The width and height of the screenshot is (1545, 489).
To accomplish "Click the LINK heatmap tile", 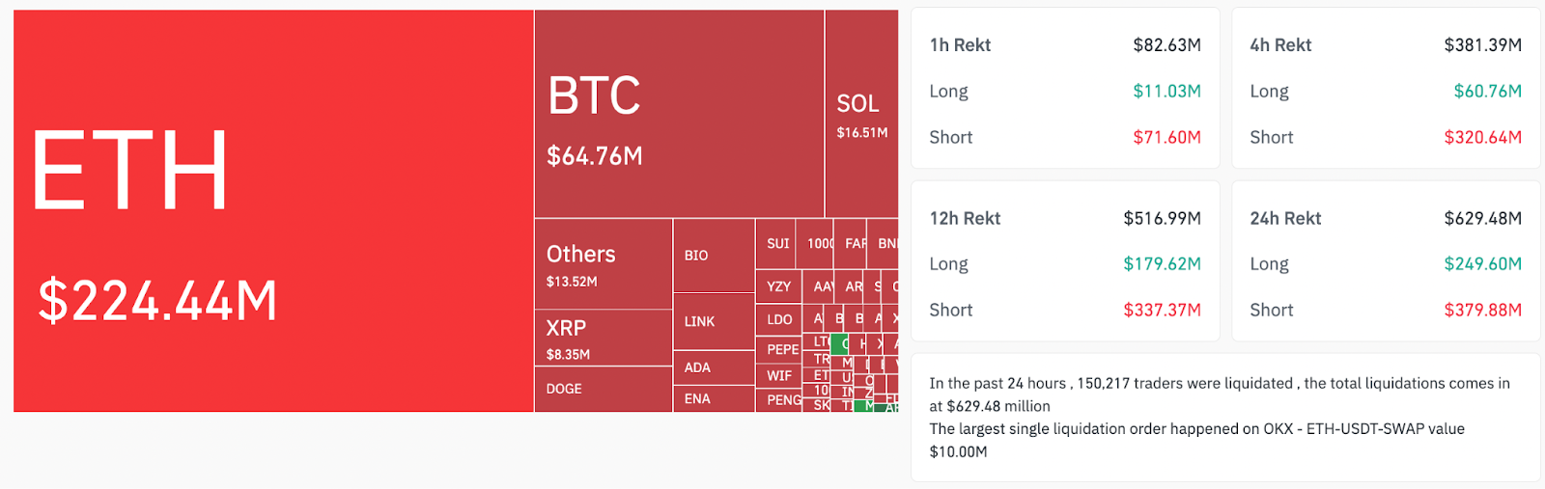I will (x=713, y=321).
